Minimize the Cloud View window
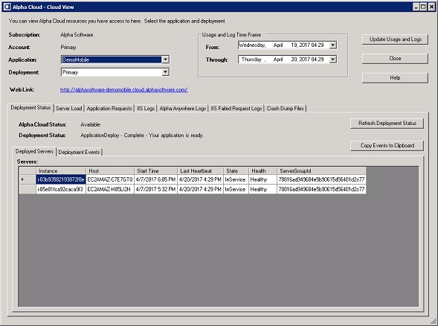438x326 pixels. point(416,7)
